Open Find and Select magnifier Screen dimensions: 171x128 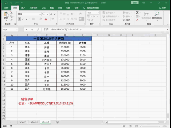point(157,14)
